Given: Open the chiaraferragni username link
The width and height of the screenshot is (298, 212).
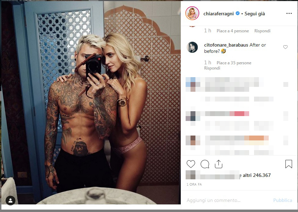Looking at the screenshot, I should tap(218, 14).
